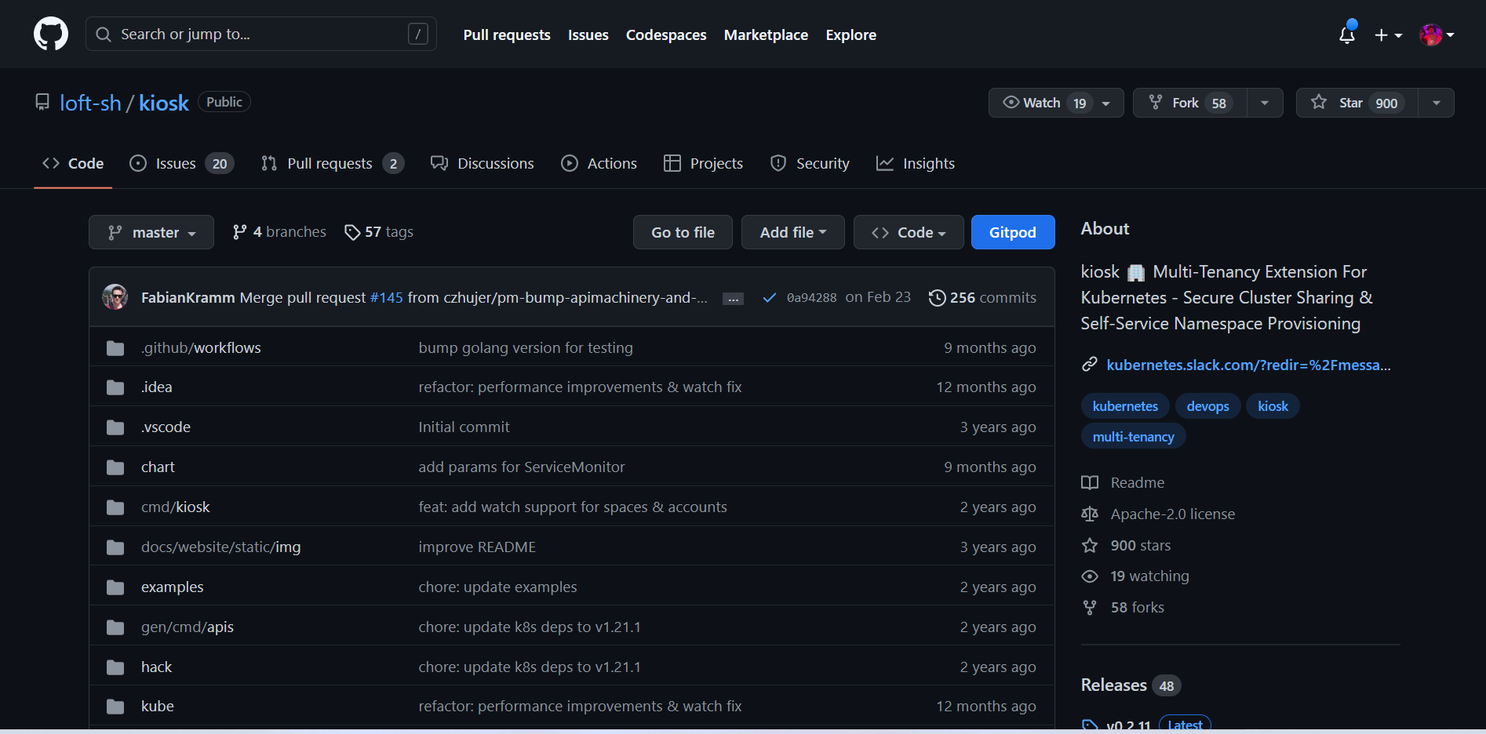Select the multi-tenancy topic tag

point(1133,437)
